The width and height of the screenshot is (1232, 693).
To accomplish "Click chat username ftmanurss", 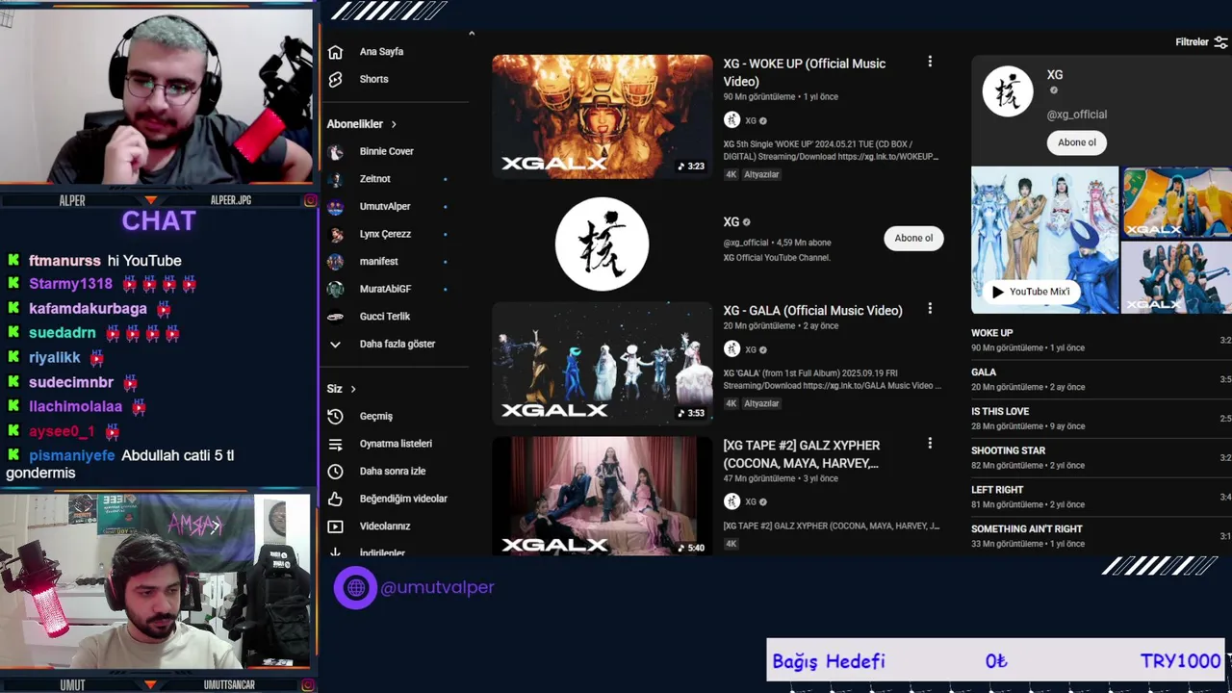I will pyautogui.click(x=64, y=261).
